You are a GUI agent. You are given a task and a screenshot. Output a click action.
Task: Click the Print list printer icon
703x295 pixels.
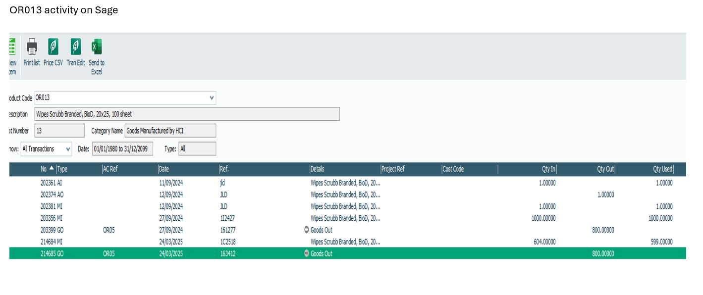[x=32, y=48]
